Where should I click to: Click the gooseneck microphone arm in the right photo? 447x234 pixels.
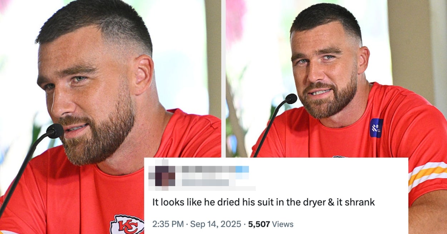(270, 125)
